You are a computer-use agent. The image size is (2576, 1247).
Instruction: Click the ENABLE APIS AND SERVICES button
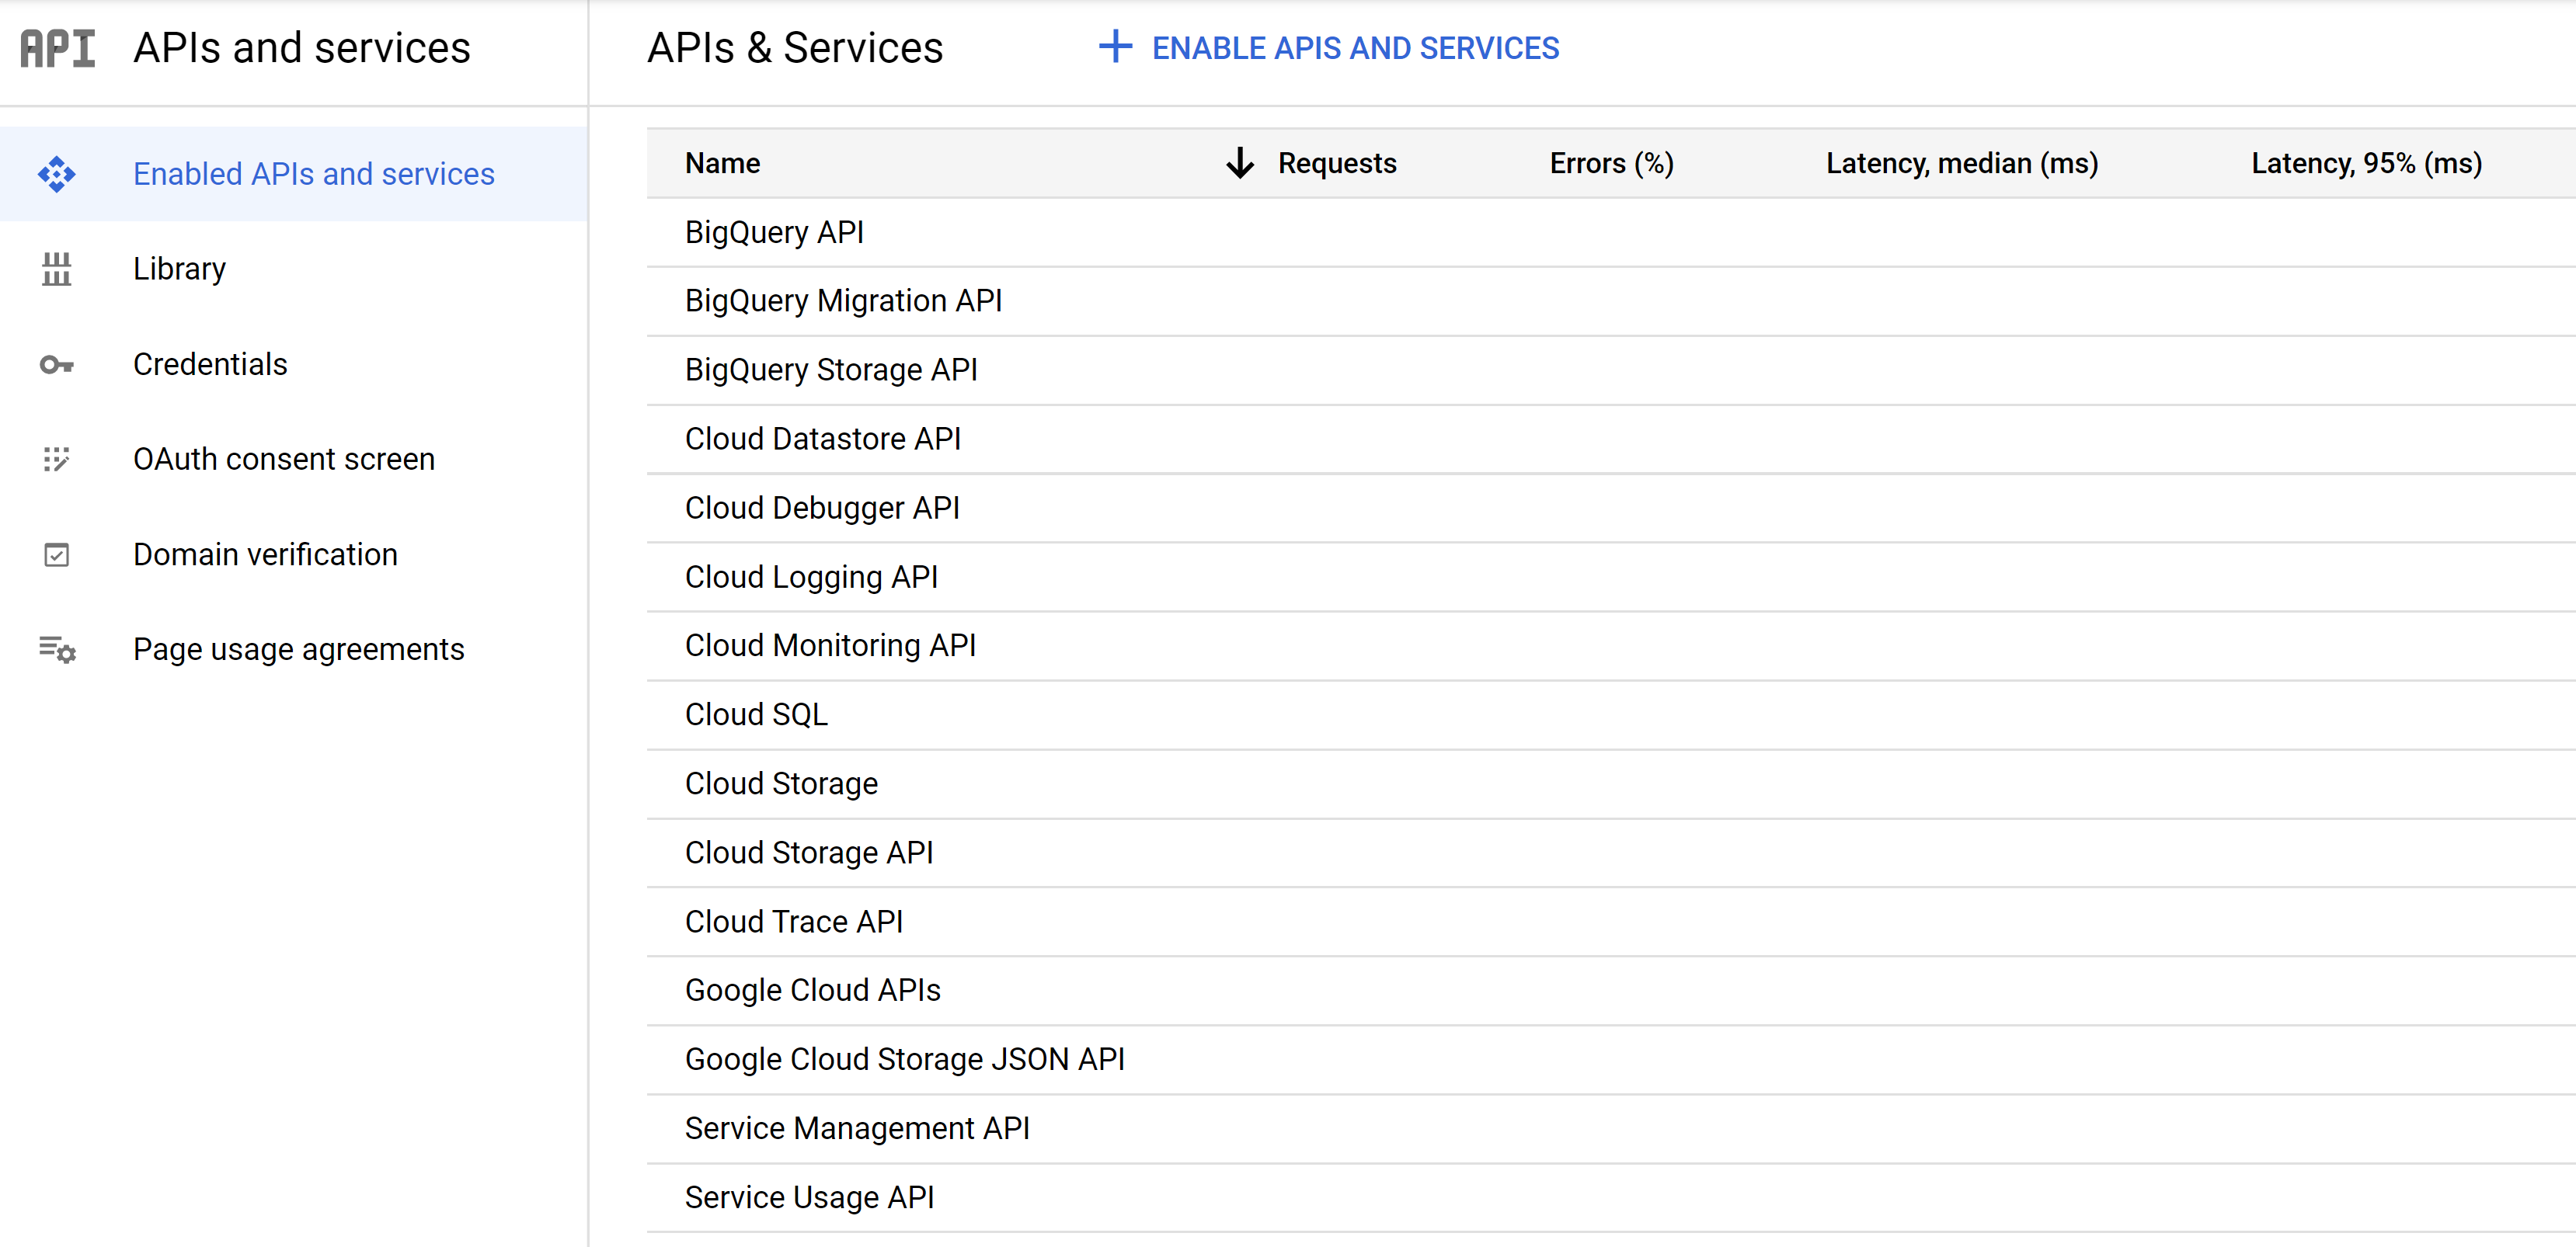[1356, 47]
